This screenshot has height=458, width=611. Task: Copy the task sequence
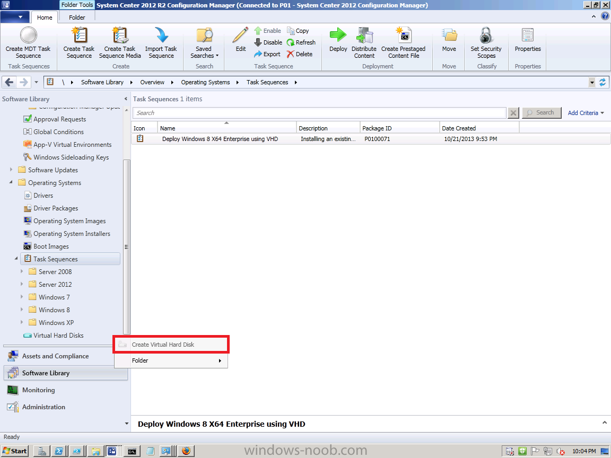[x=298, y=31]
